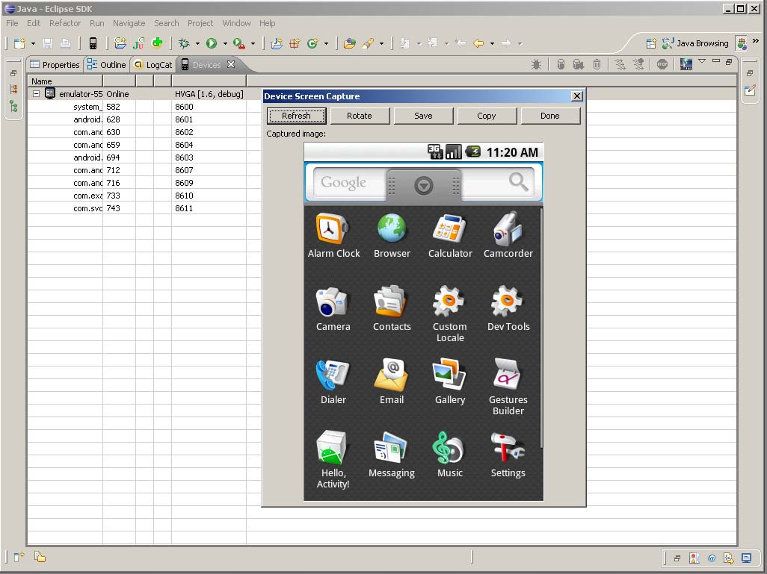Viewport: 767px width, 574px height.
Task: Click the Rotate button
Action: point(360,116)
